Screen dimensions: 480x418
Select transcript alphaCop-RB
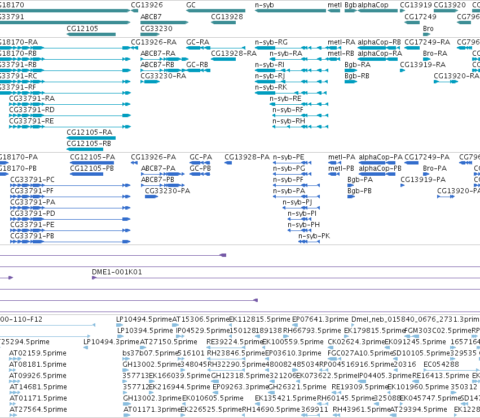pos(379,42)
